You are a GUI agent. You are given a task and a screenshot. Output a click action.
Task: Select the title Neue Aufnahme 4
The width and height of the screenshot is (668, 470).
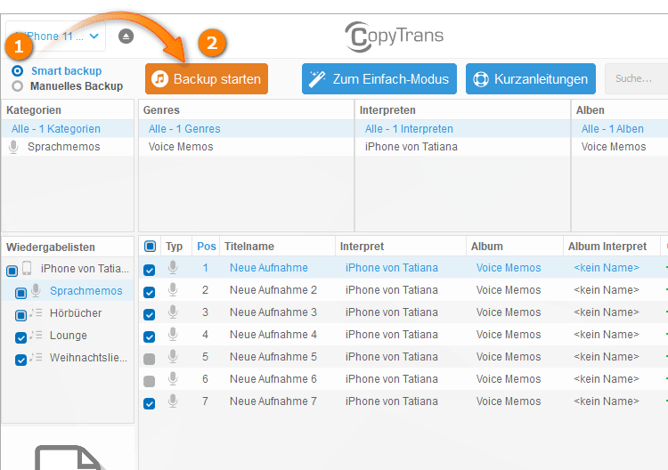pos(273,334)
